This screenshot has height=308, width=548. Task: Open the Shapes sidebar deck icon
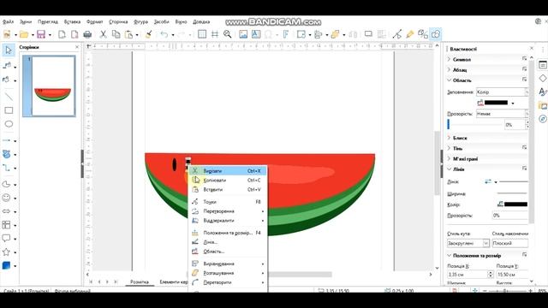pyautogui.click(x=543, y=78)
